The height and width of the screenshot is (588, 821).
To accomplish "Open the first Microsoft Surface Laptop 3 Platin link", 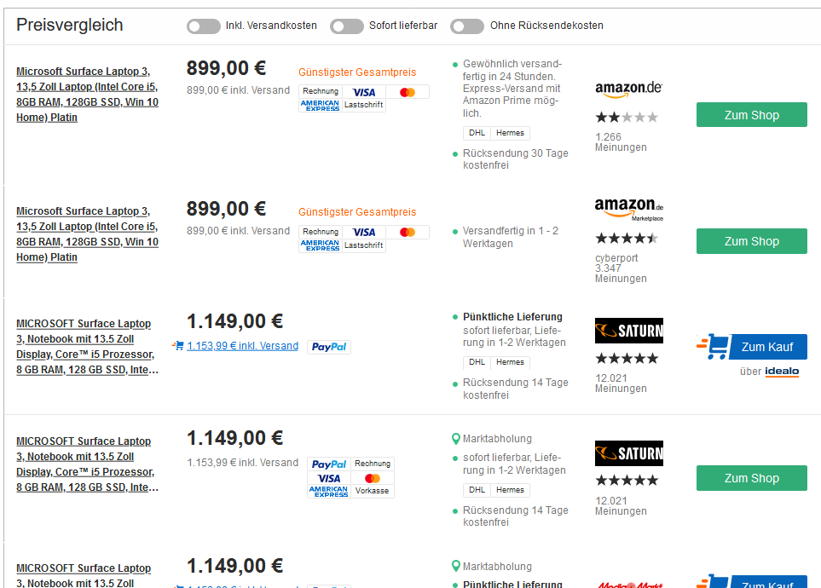I will pos(87,95).
